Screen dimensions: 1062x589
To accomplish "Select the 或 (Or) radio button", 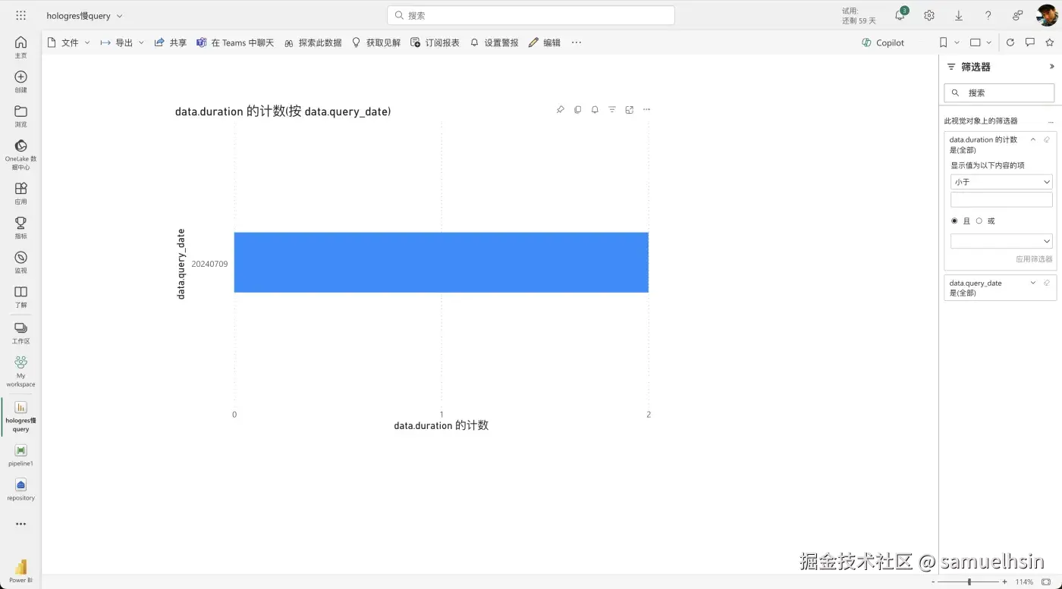I will [979, 221].
